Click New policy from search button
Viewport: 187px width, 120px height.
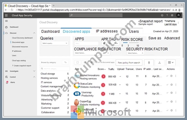(129, 63)
